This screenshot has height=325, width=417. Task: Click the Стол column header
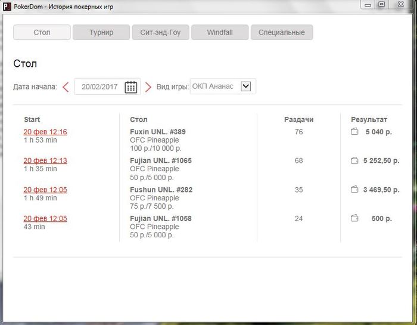pyautogui.click(x=139, y=119)
